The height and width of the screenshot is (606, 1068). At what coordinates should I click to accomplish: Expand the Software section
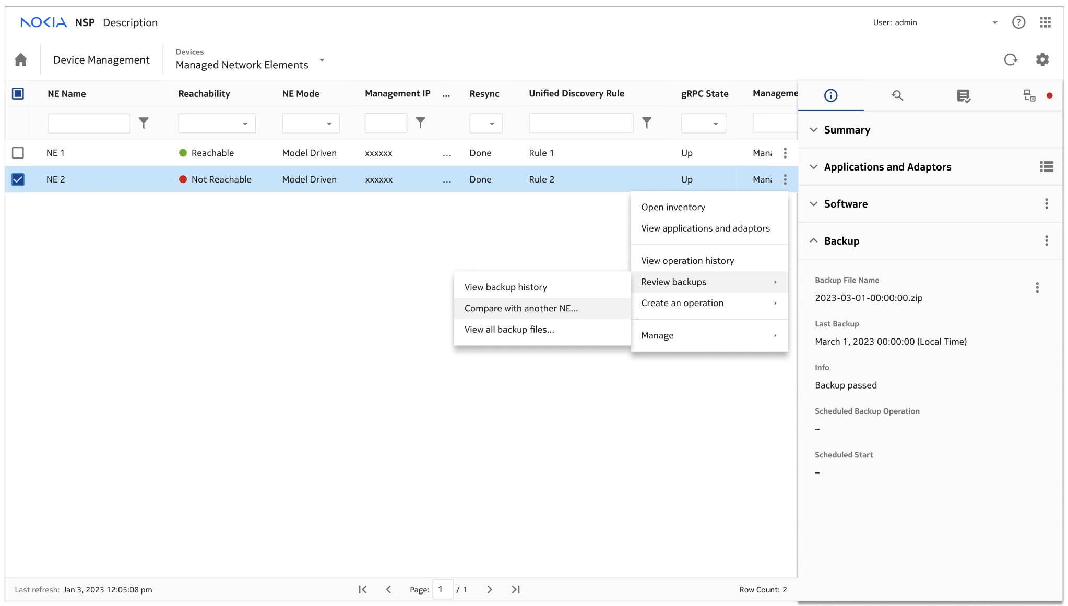click(x=813, y=204)
